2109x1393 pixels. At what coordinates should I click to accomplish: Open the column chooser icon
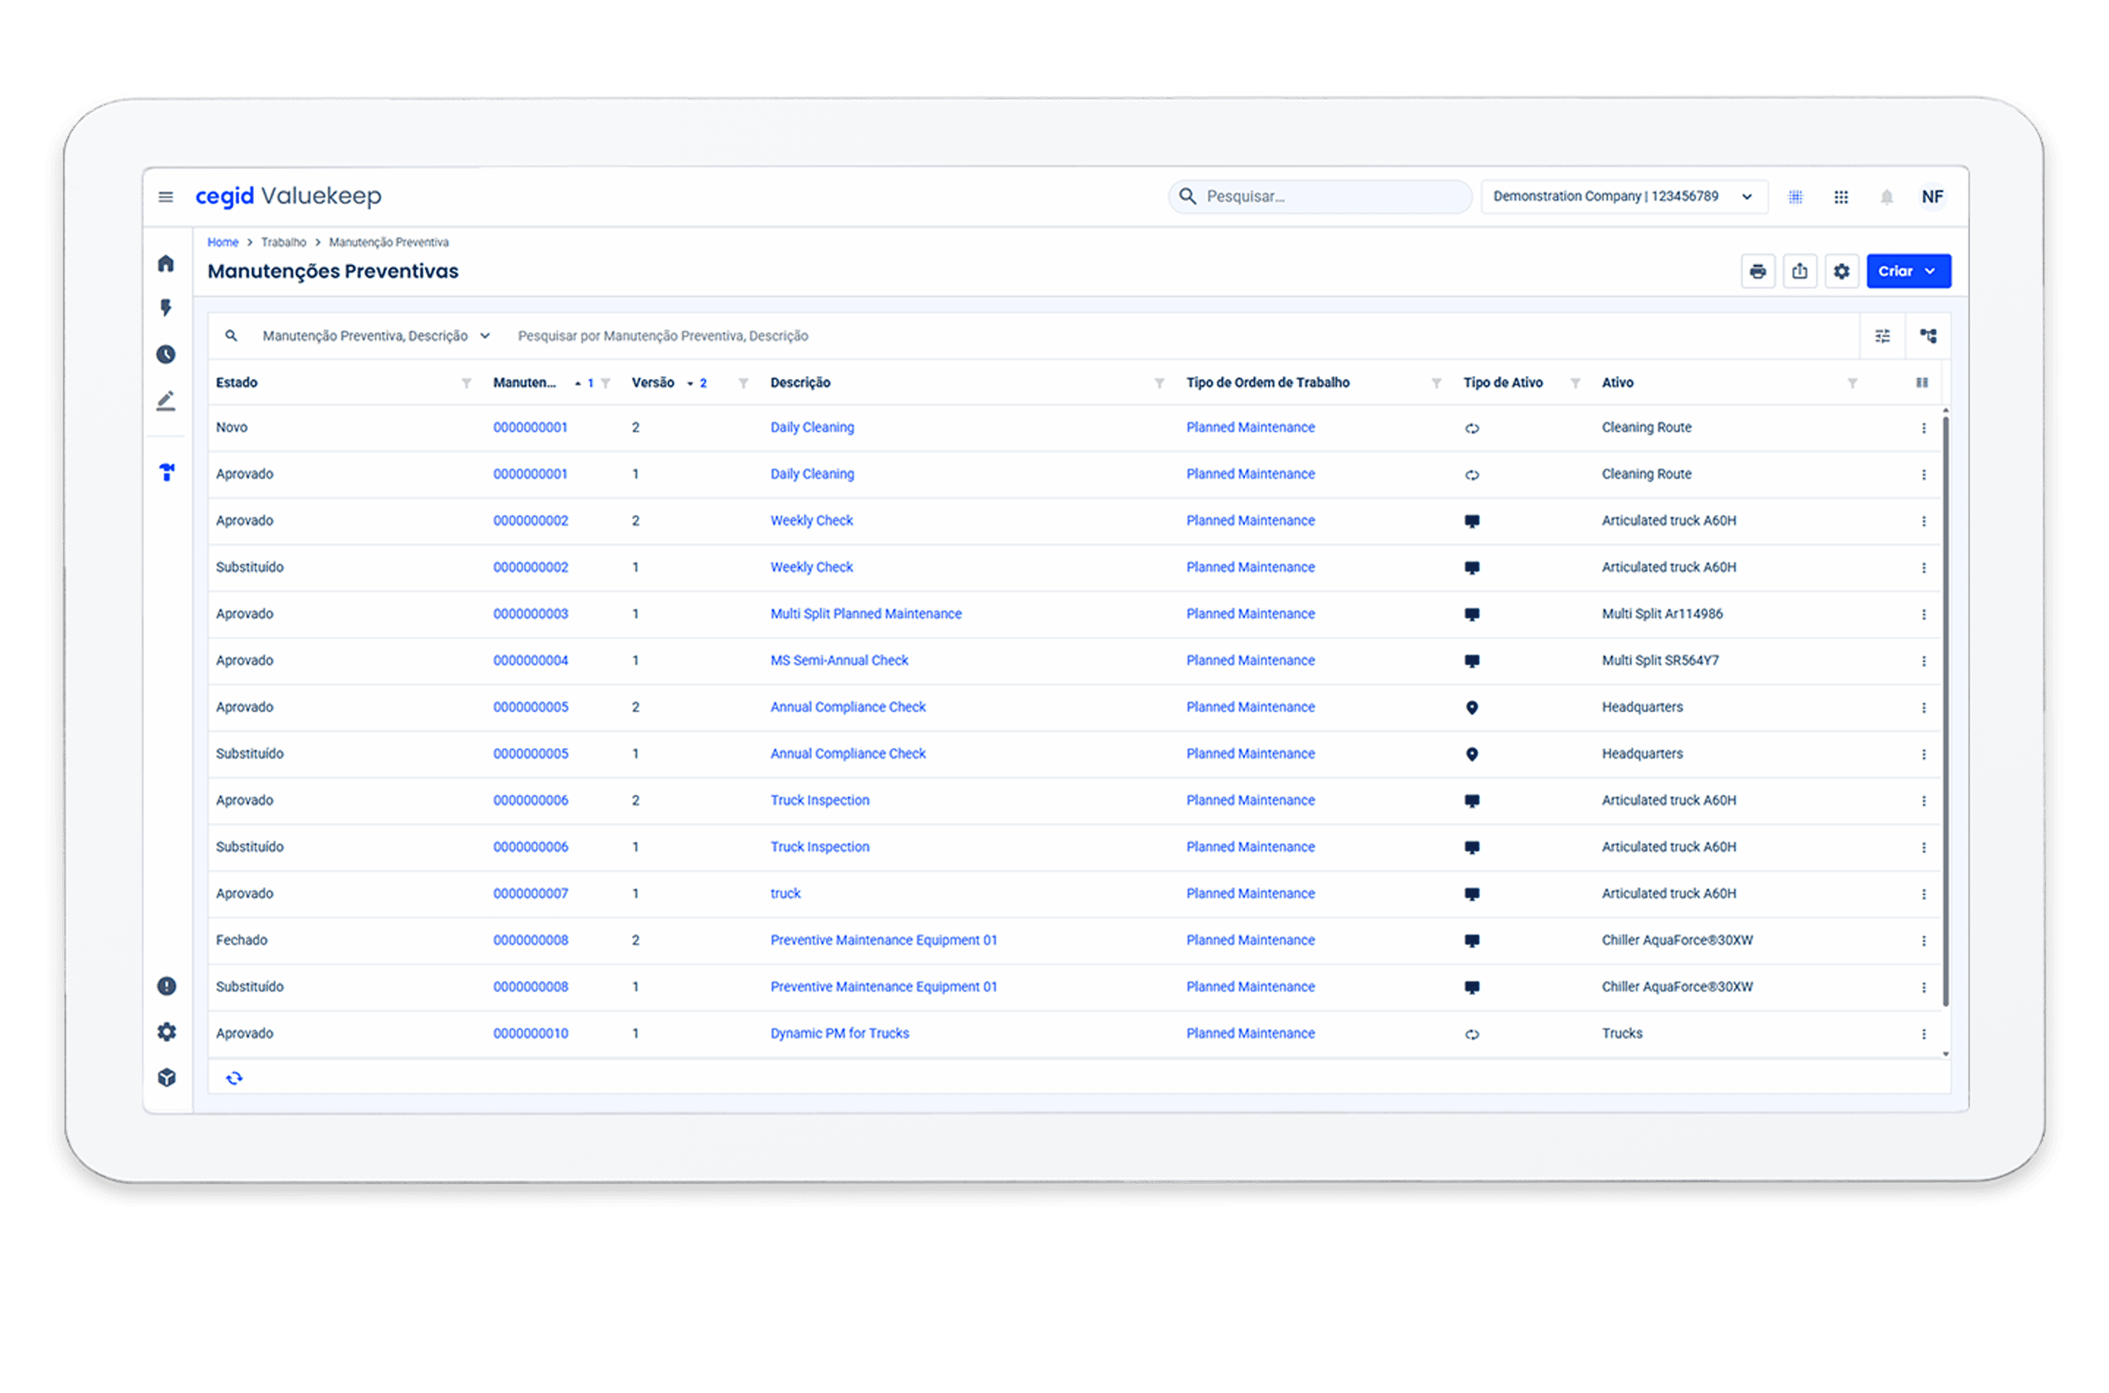1922,383
